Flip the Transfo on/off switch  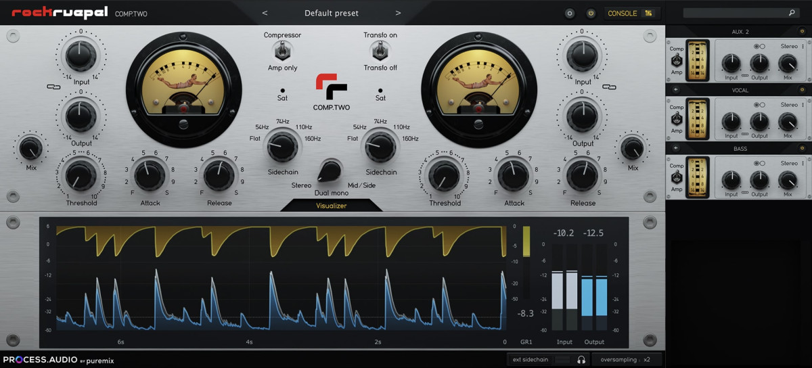pos(380,51)
